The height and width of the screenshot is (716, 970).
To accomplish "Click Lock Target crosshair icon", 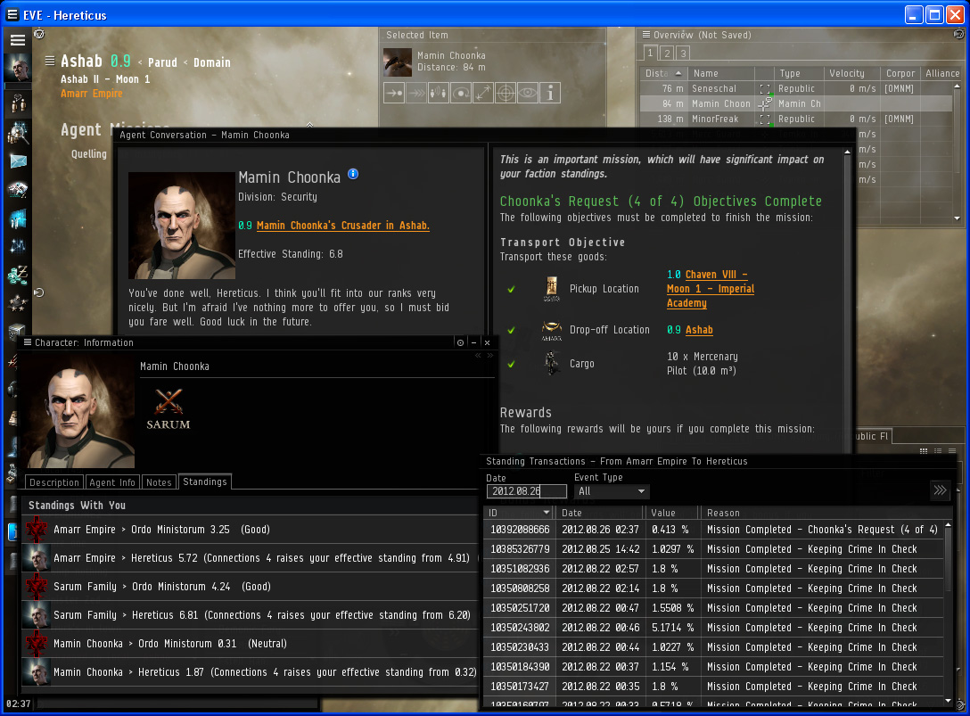I will click(x=506, y=93).
